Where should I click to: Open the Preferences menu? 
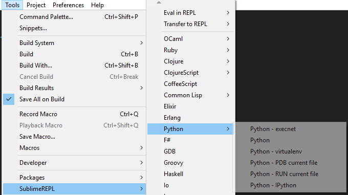[68, 5]
